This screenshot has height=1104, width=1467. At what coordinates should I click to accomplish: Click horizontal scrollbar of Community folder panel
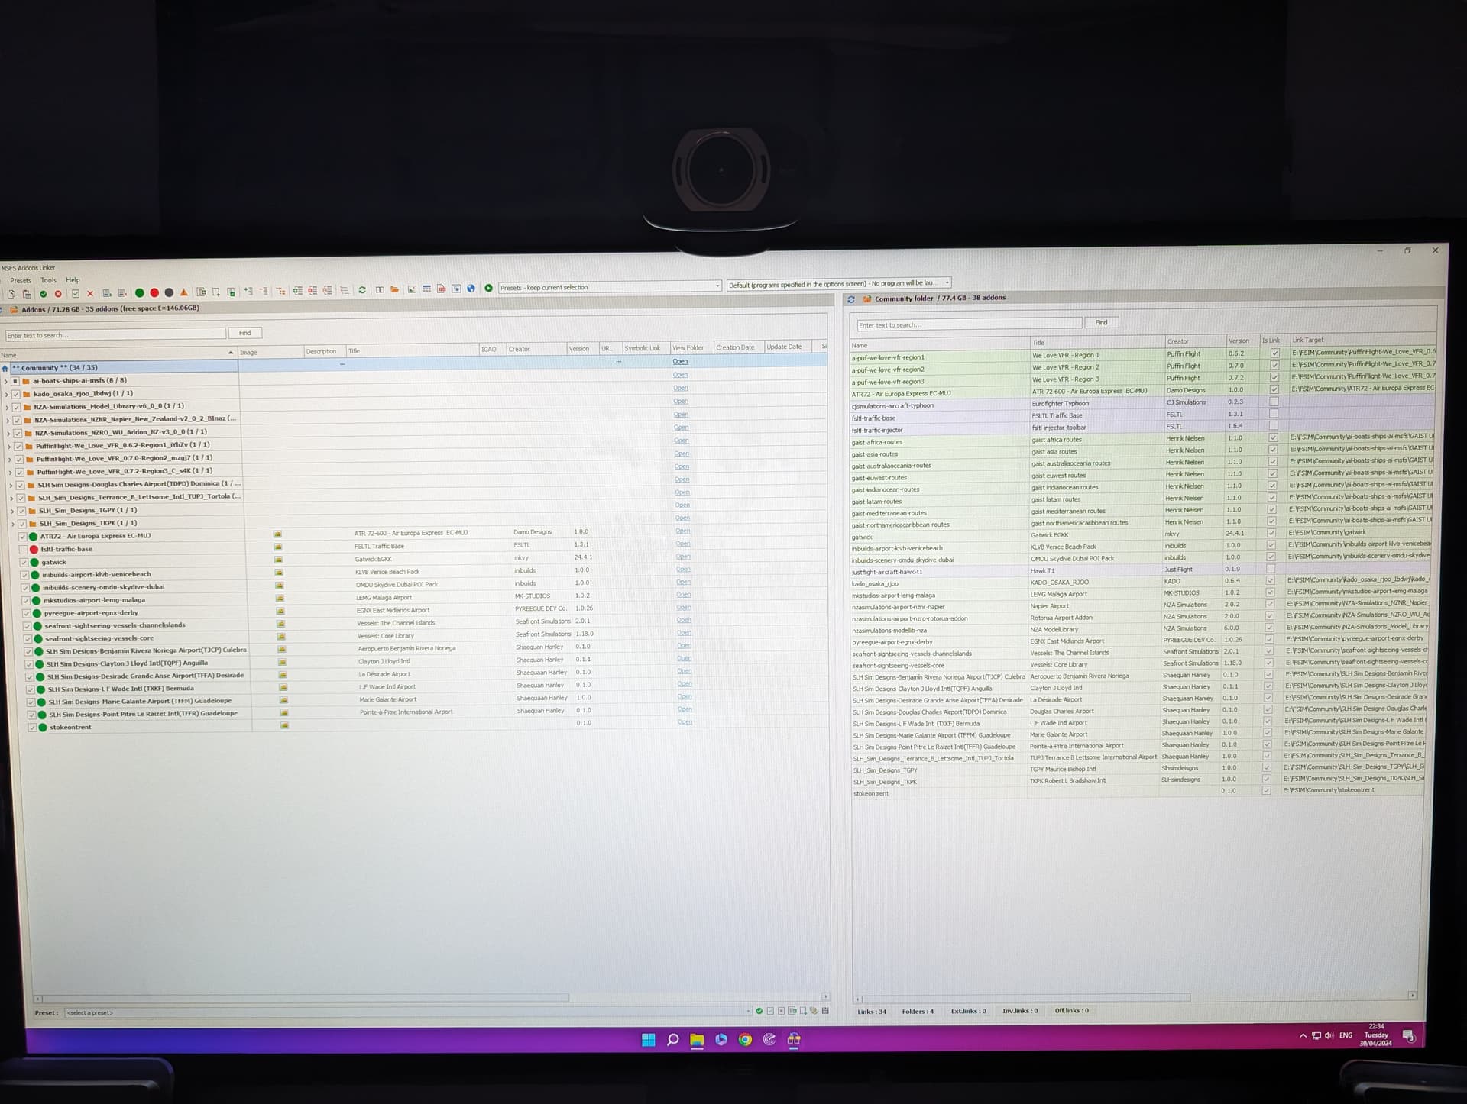pyautogui.click(x=1026, y=997)
